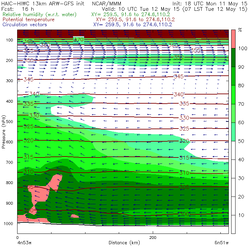This screenshot has width=249, height=249.
Task: Click the '4n53w' start location label
Action: (x=25, y=243)
